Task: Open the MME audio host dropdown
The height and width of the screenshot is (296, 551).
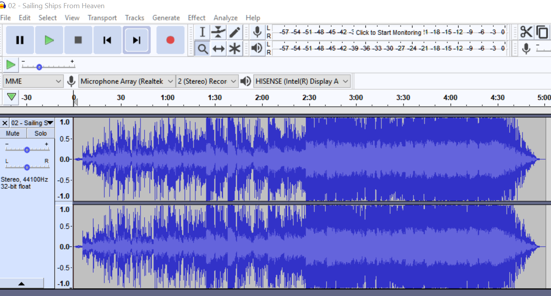Action: 33,81
